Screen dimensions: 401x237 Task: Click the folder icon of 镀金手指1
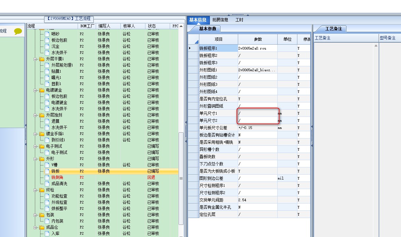[x=42, y=134]
